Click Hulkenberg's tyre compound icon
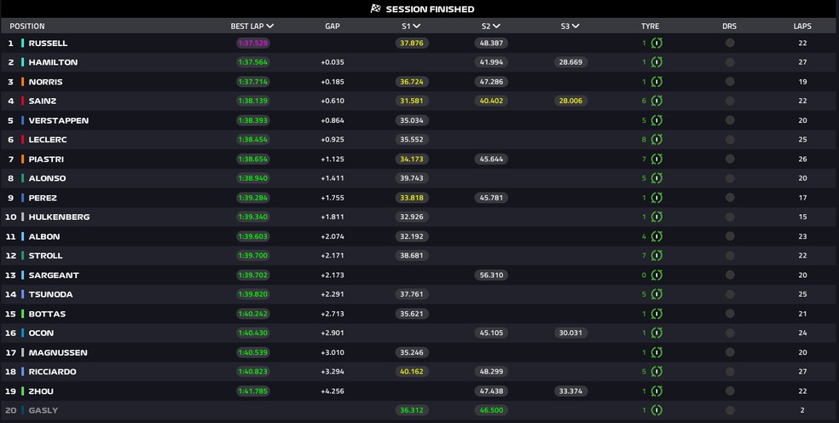Screen dimensions: 839x423 click(657, 217)
